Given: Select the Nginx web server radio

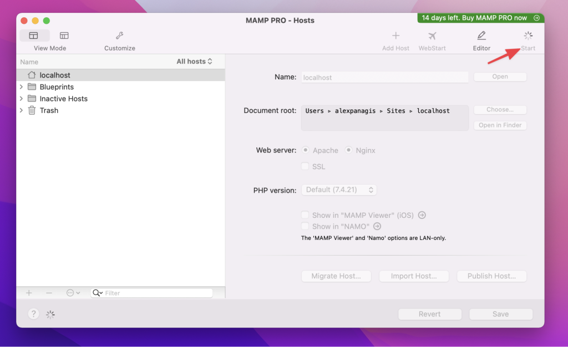Looking at the screenshot, I should click(348, 150).
